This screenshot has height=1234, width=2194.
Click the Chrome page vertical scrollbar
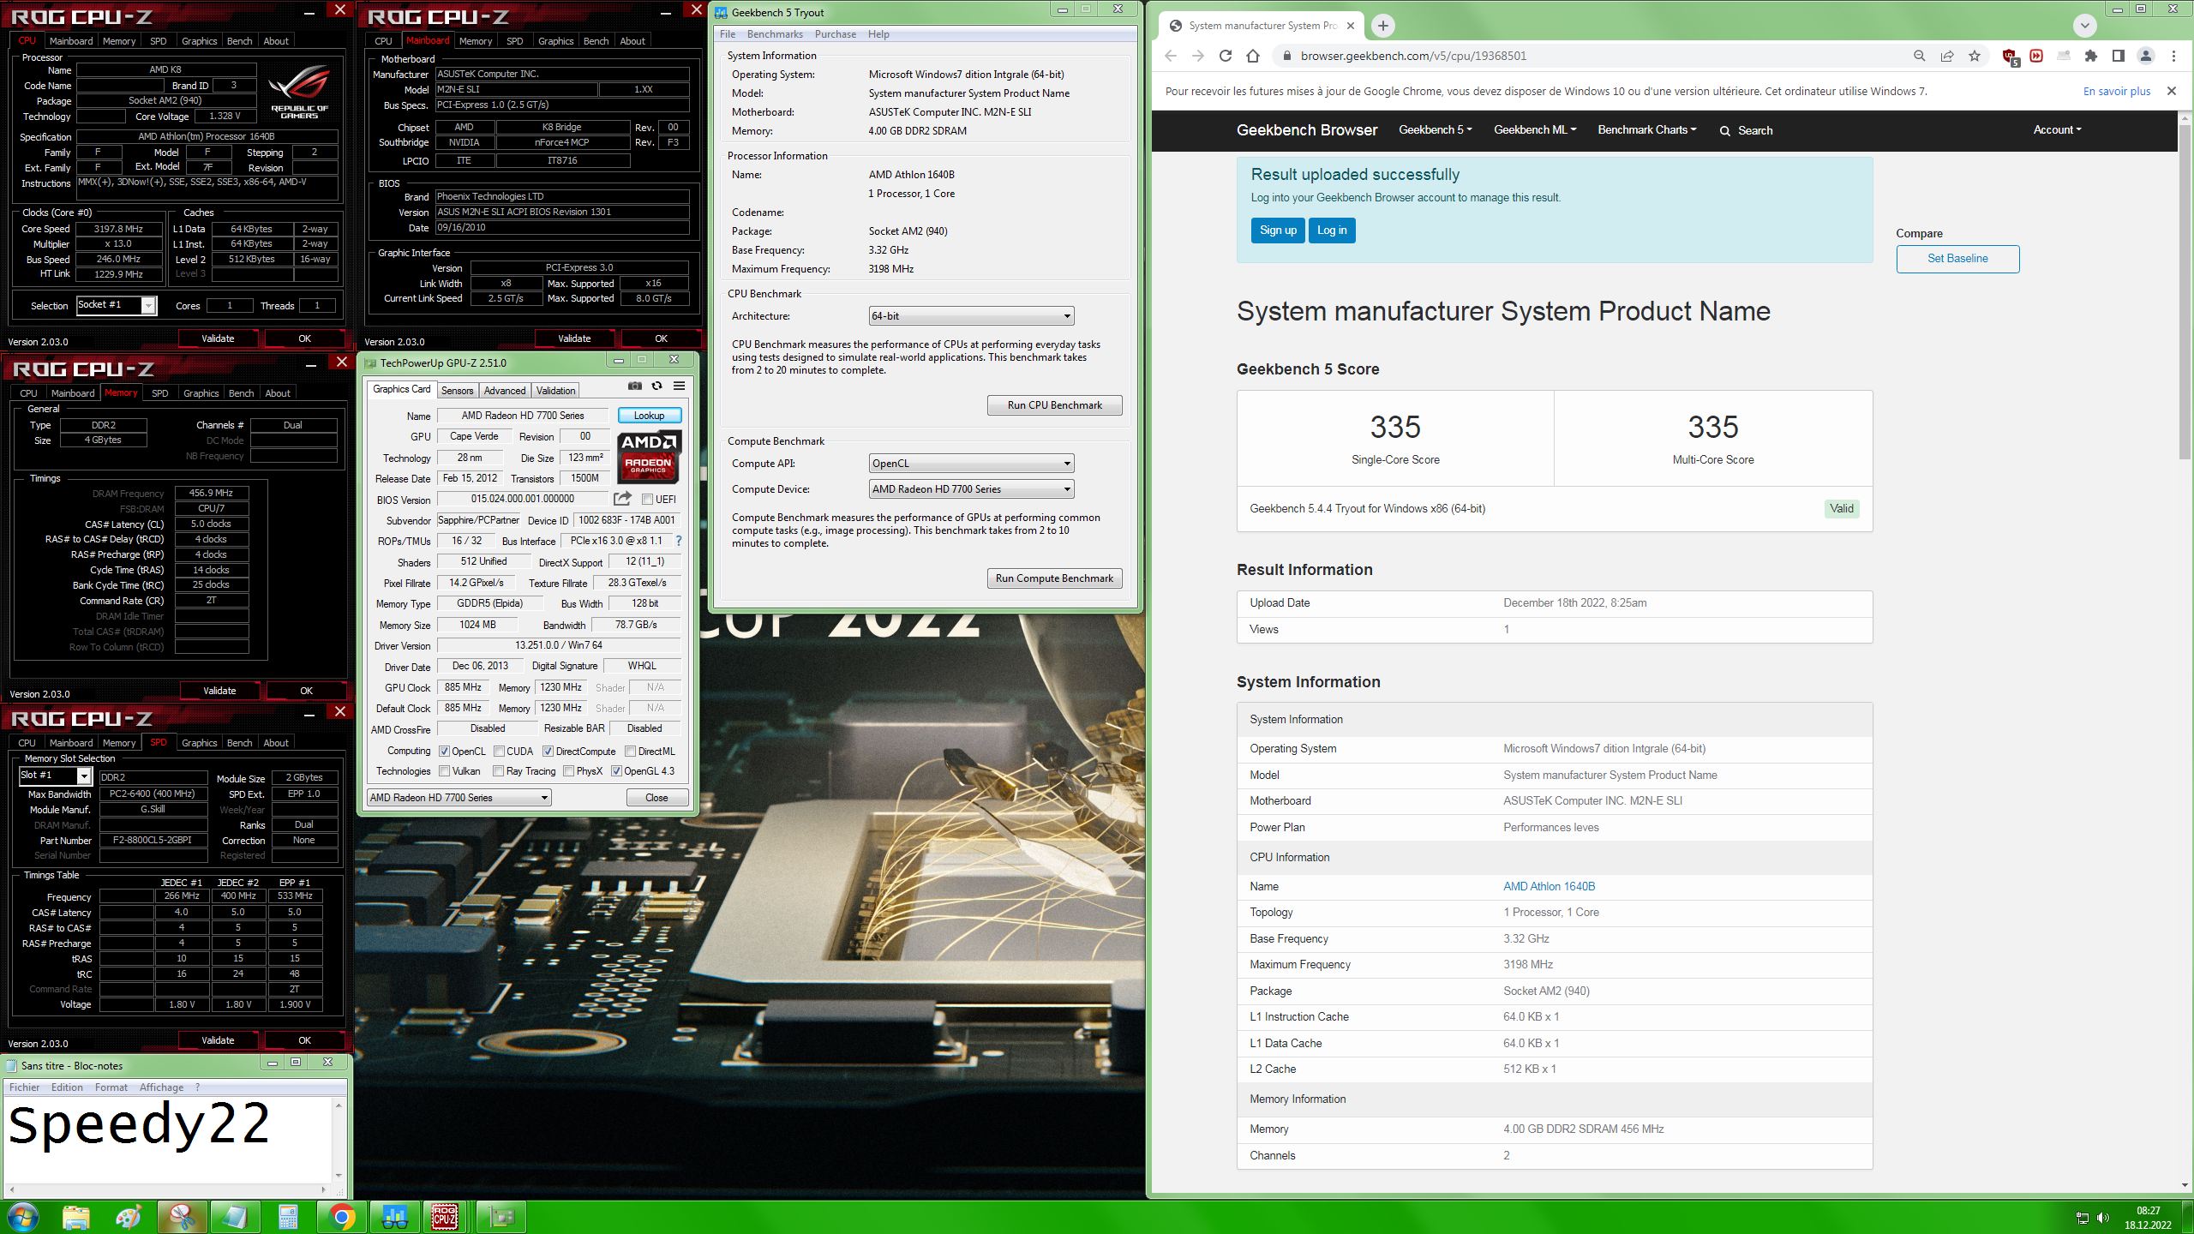click(2185, 291)
